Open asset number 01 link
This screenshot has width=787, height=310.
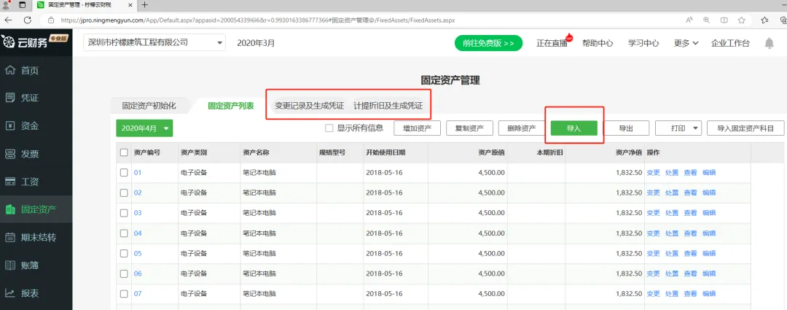[x=138, y=172]
